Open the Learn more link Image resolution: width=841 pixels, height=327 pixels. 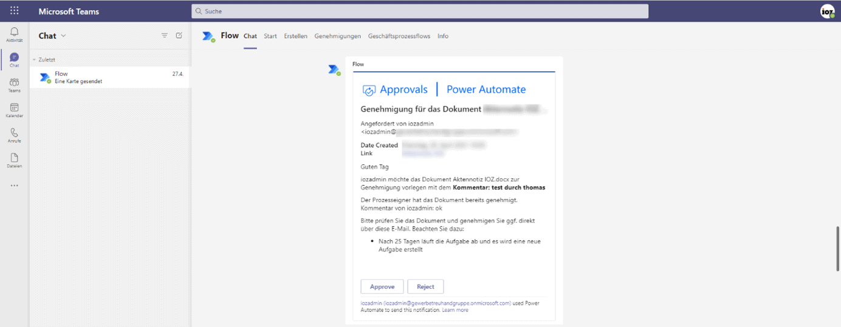(x=455, y=310)
